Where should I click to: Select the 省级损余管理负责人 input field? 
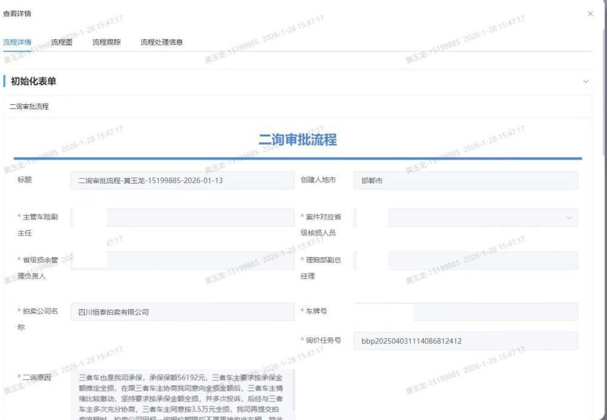(x=200, y=261)
